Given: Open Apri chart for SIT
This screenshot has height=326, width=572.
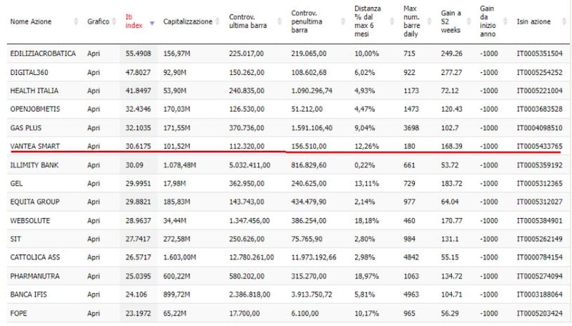Looking at the screenshot, I should click(94, 239).
